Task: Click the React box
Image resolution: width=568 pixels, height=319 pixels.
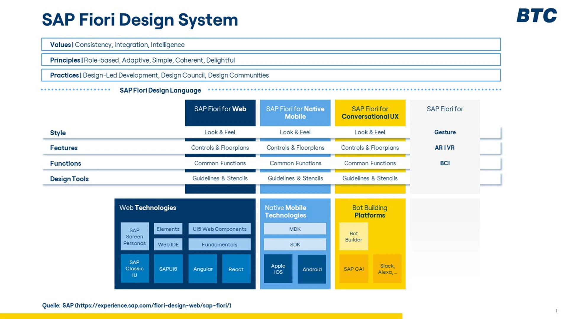Action: tap(236, 269)
